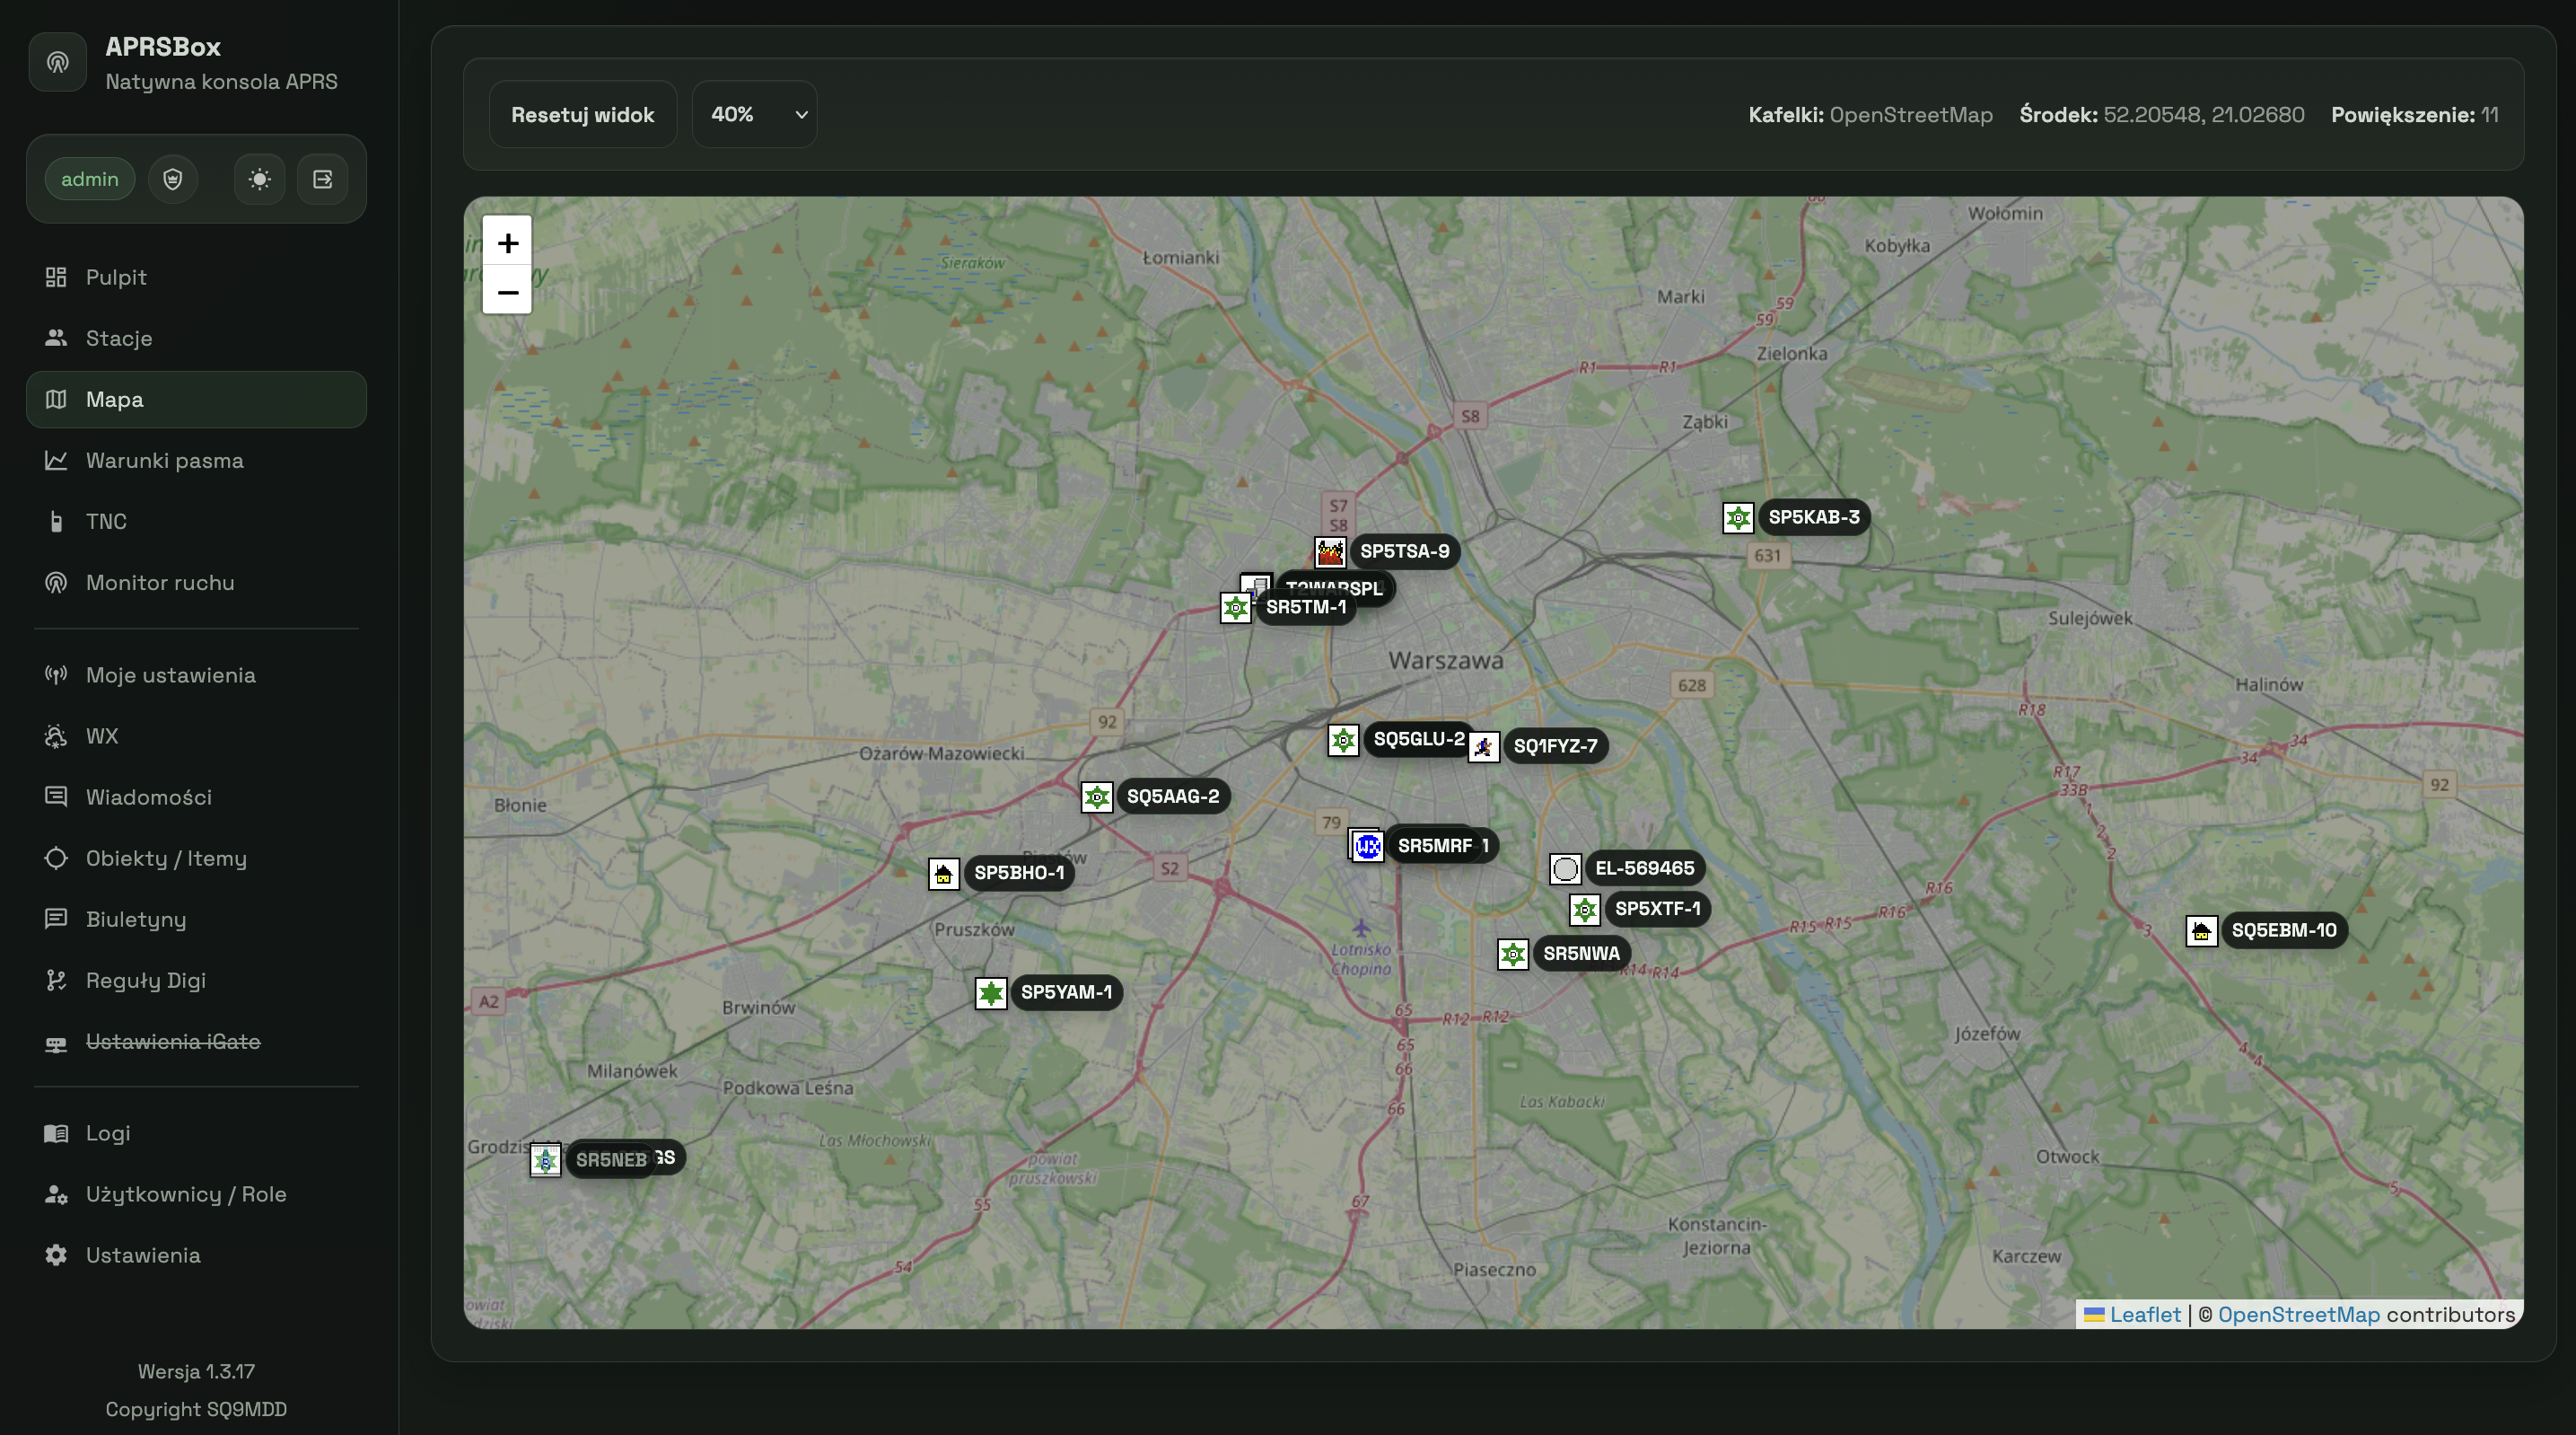2576x1435 pixels.
Task: Open Reguły Digi in sidebar
Action: (146, 981)
